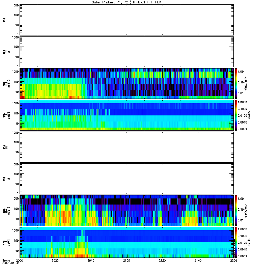Click the 0.10 value on thc edc12 colorbar
Screen dimensions: 253x270
click(241, 210)
